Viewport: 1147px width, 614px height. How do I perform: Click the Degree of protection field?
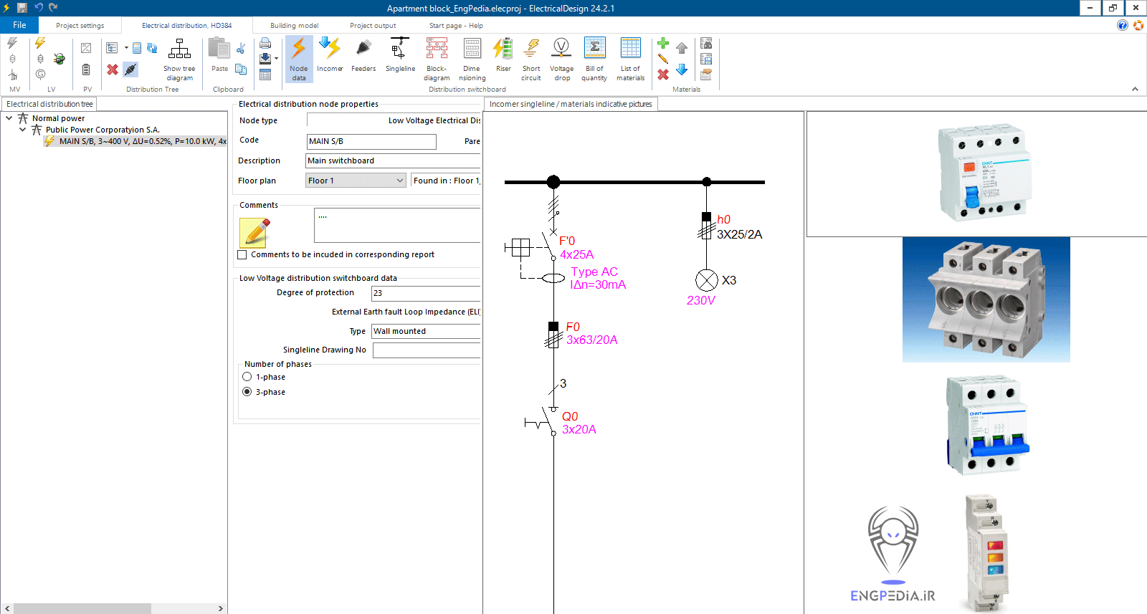click(425, 293)
